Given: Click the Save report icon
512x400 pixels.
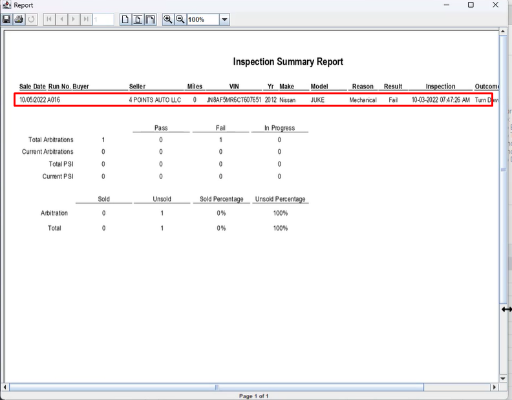Looking at the screenshot, I should (6, 19).
